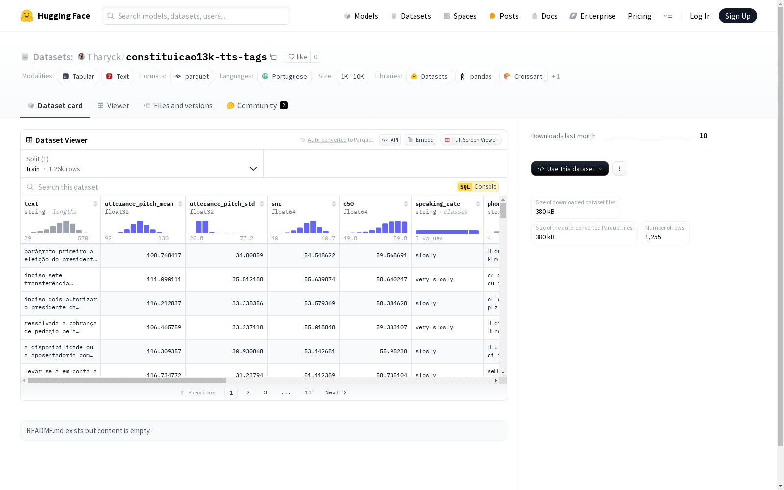Open Docs in the navigation
784x490 pixels.
544,16
